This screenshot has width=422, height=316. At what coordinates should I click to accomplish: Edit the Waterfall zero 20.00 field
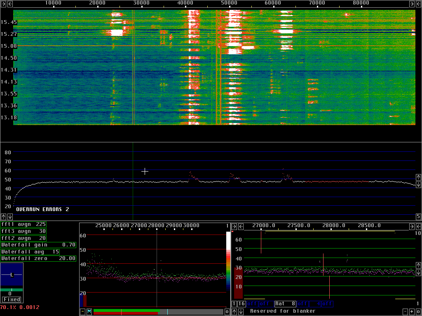tap(38, 258)
